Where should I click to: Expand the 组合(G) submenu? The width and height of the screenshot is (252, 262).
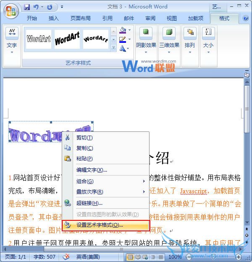105,181
